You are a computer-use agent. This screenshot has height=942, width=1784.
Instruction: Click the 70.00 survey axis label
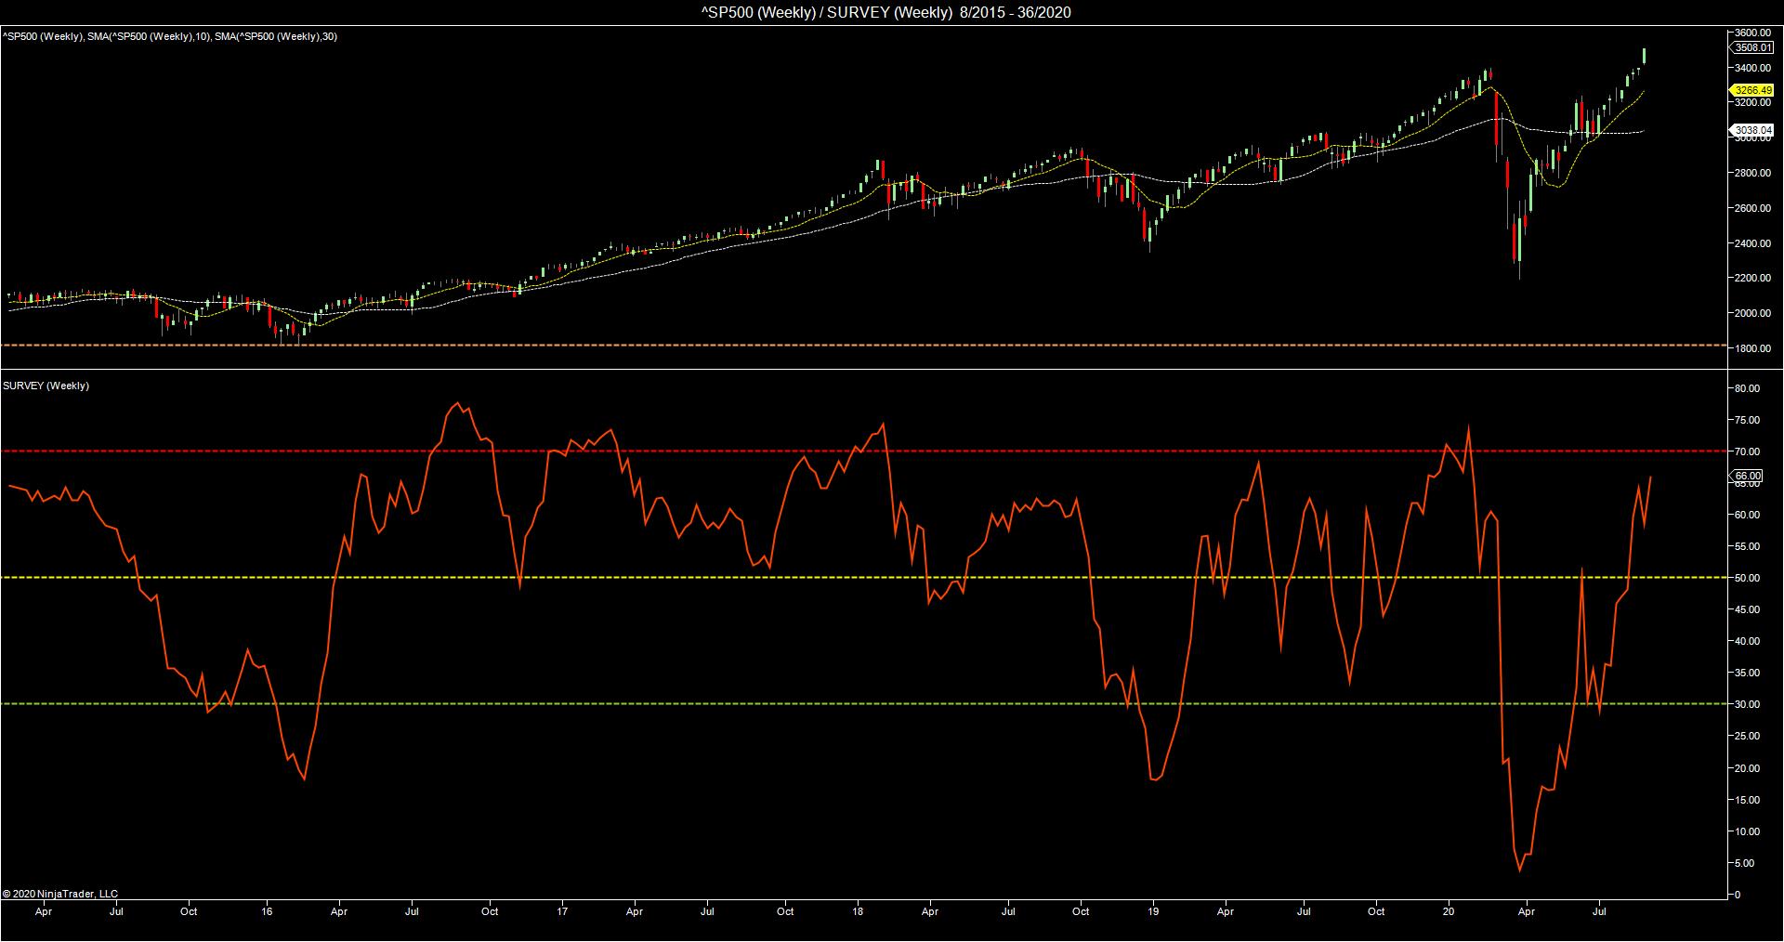(x=1747, y=451)
